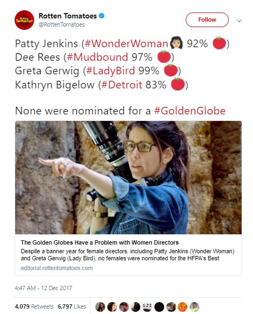Click the orange patterned liker avatar
Viewport: 253px width, 314px height.
coord(183,307)
